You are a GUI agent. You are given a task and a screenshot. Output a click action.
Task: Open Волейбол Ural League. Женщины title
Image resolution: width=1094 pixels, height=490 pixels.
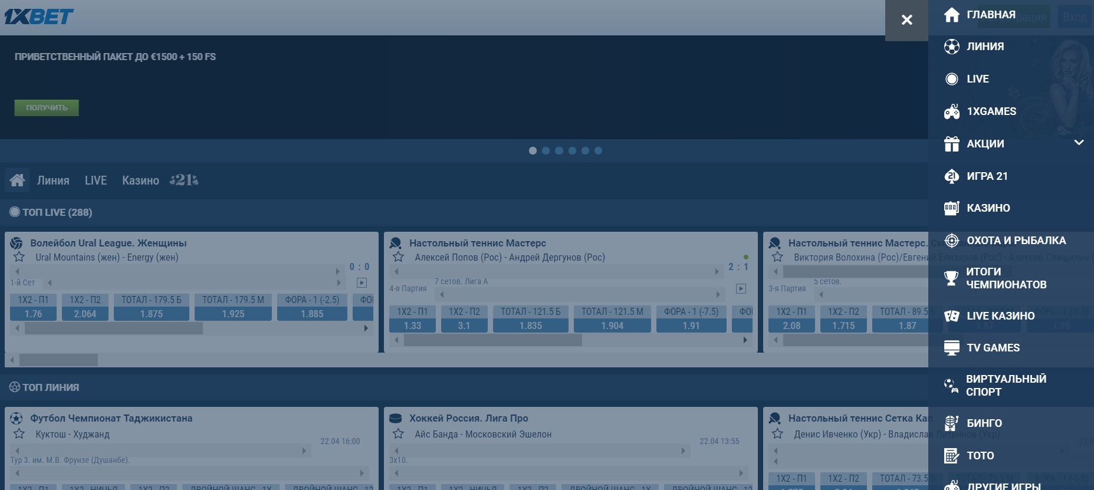109,243
